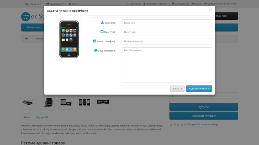259x145 pixels.
Task: Click the speech bubble icon beside question label
Action: 96,51
